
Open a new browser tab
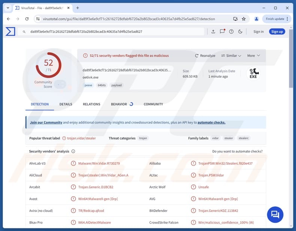[78, 8]
